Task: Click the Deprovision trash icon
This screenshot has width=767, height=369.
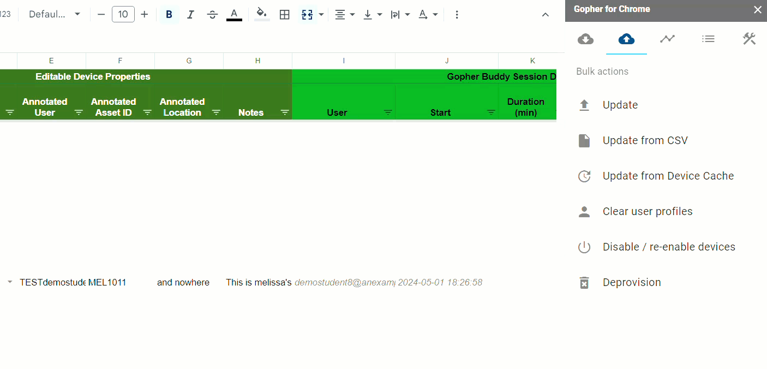Action: click(x=584, y=283)
